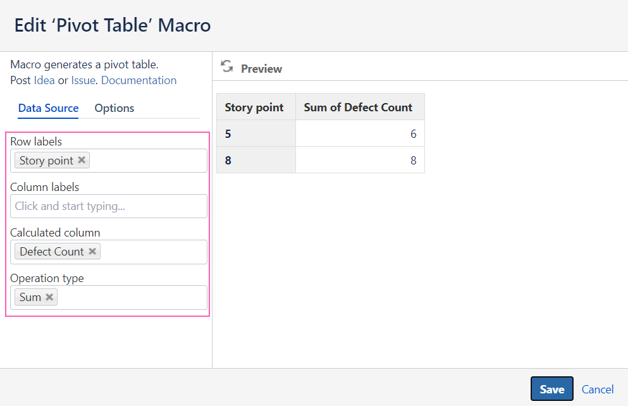
Task: Cancel editing the macro
Action: point(598,389)
